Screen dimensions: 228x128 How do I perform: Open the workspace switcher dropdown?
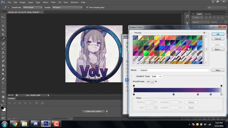click(x=217, y=7)
